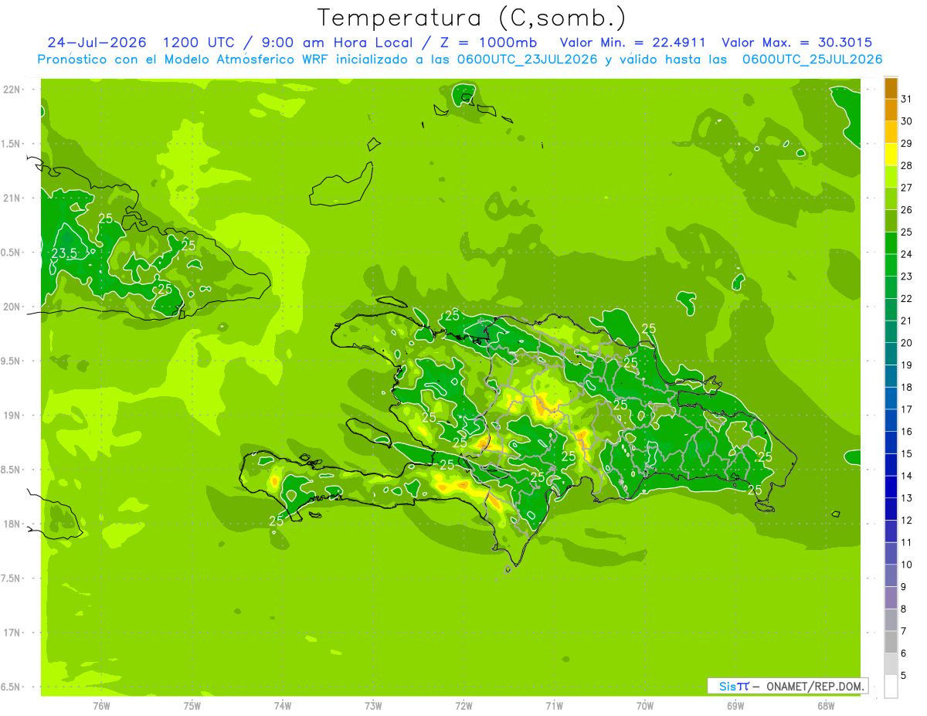Pick the green legend swatch between 23 and 24

tap(891, 265)
